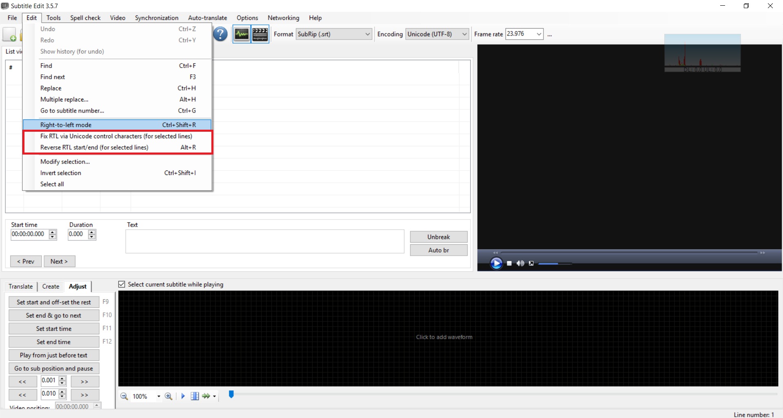Toggle fullscreen icon in the video player
This screenshot has height=418, width=783.
[531, 263]
